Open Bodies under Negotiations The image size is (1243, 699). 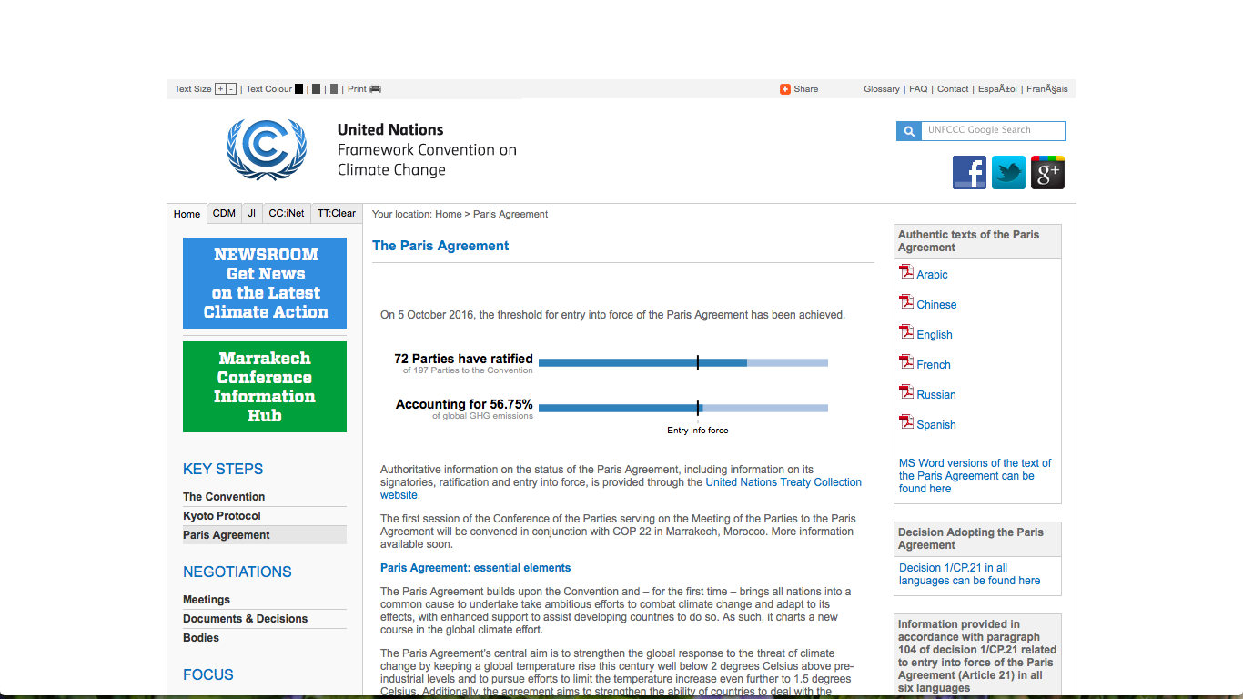(x=201, y=638)
